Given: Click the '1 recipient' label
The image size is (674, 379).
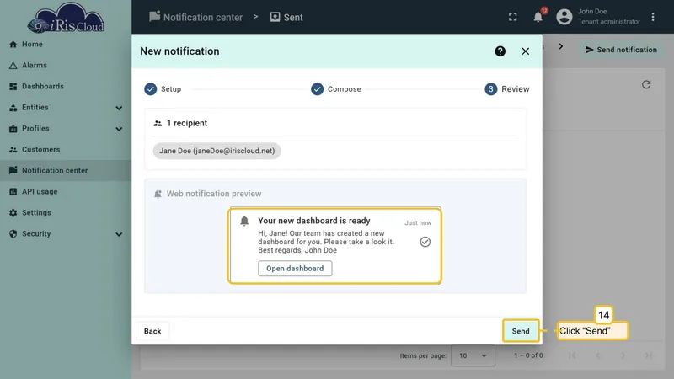Looking at the screenshot, I should pos(187,123).
